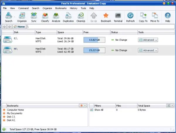Open the Classify tool
176x133 pixels.
point(45,17)
